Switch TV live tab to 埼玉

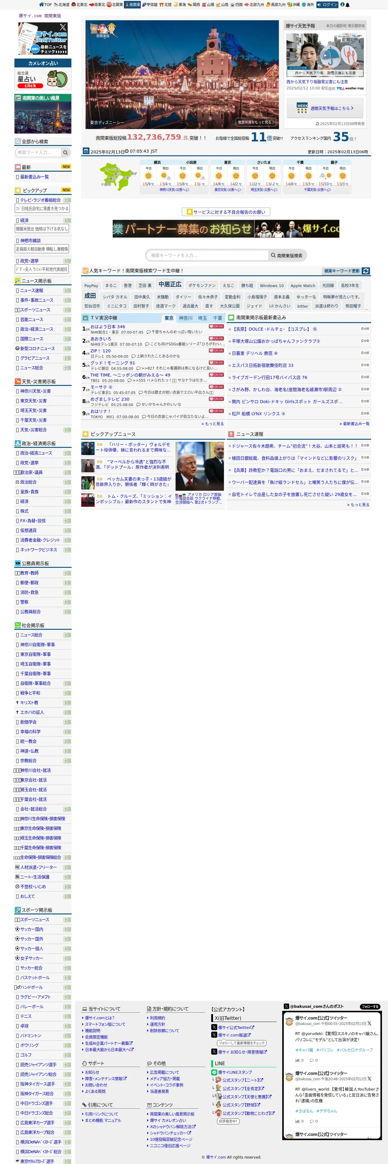tap(202, 318)
